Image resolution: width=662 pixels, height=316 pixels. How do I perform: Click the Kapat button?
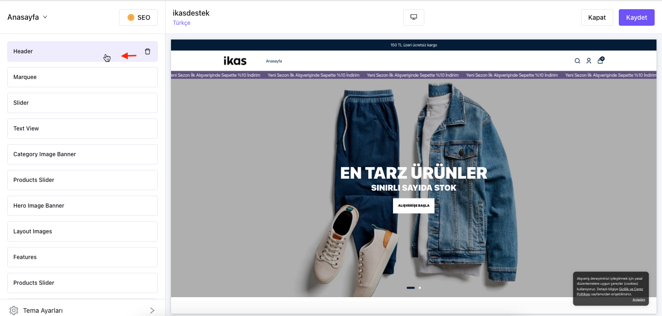tap(597, 17)
